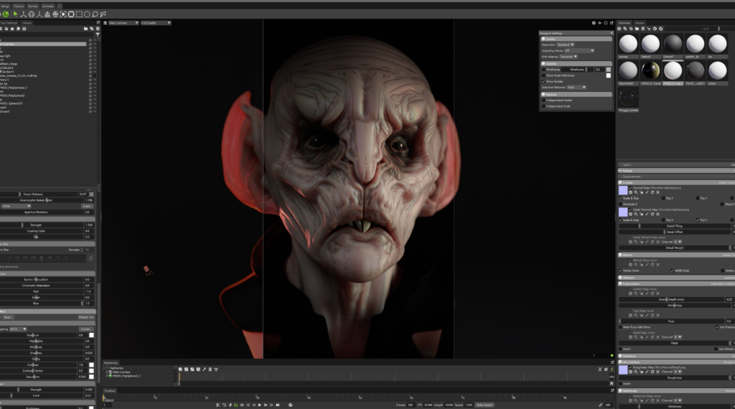
Task: Click materials panel folder icon
Action: (637, 29)
